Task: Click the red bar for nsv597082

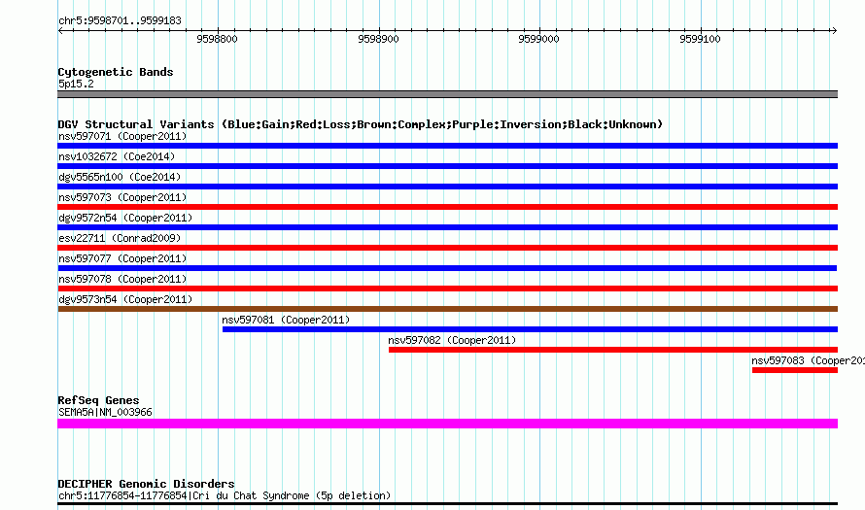Action: coord(613,350)
